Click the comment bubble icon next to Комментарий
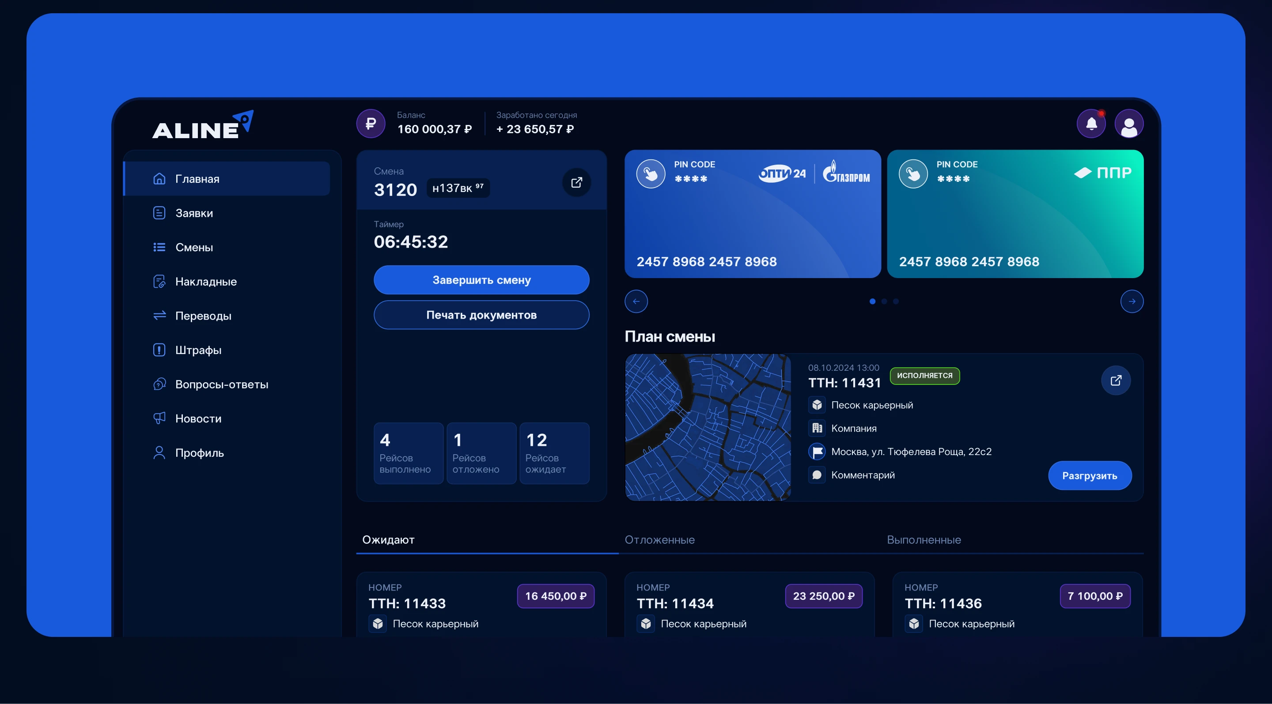 pos(817,474)
